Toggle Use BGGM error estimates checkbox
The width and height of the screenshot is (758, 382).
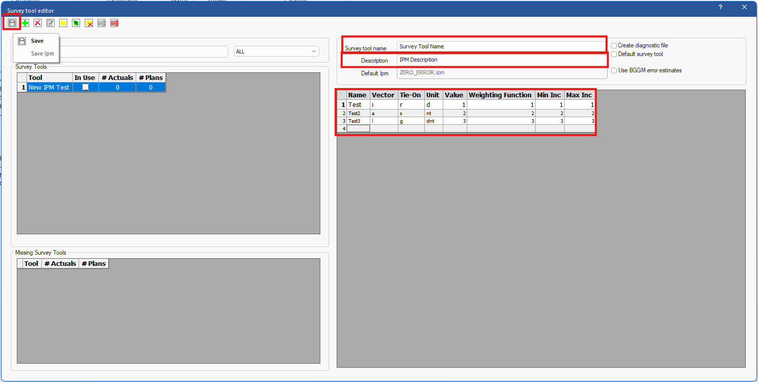click(x=614, y=70)
